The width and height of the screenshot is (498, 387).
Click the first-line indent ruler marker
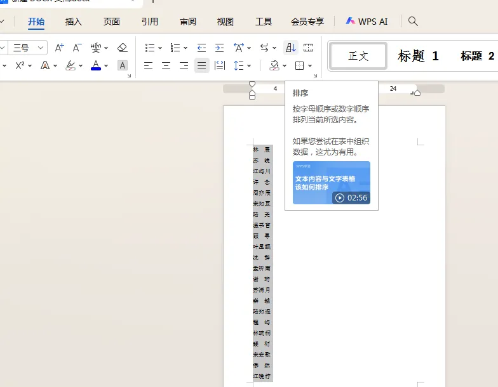click(x=252, y=84)
